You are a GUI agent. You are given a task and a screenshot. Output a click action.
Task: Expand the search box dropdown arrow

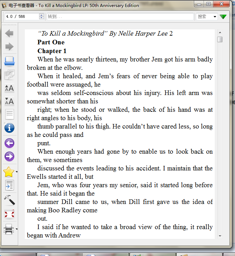tap(215, 17)
